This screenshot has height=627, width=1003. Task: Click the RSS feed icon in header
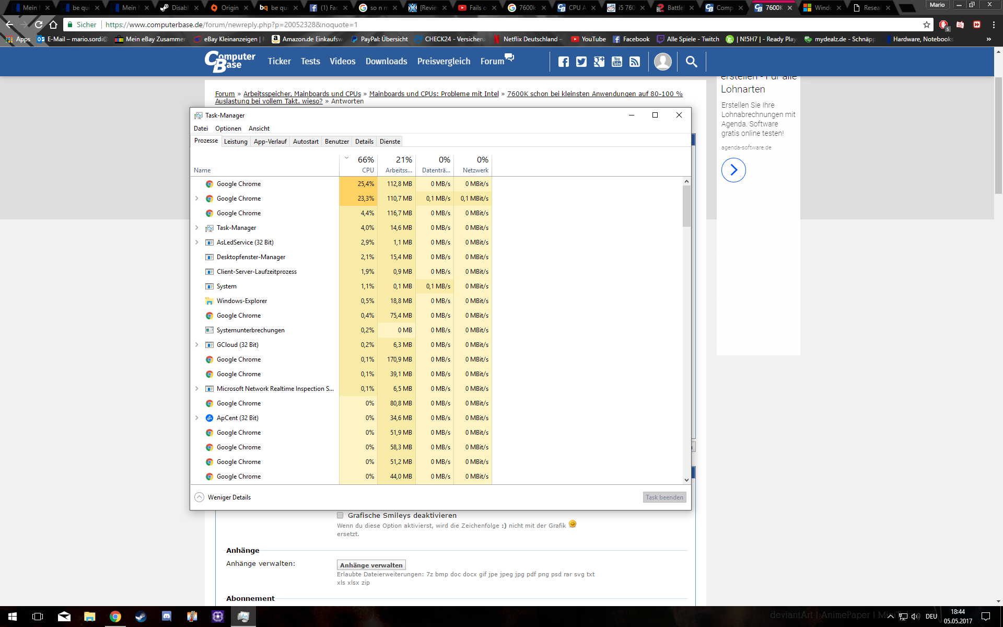coord(634,62)
